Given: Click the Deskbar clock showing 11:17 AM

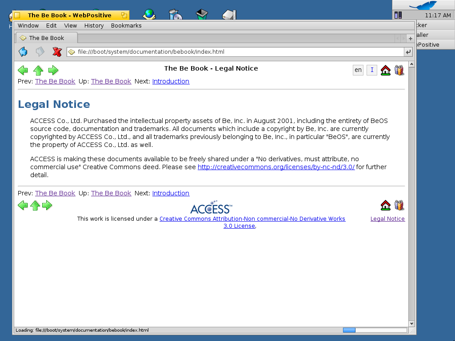Looking at the screenshot, I should 438,16.
